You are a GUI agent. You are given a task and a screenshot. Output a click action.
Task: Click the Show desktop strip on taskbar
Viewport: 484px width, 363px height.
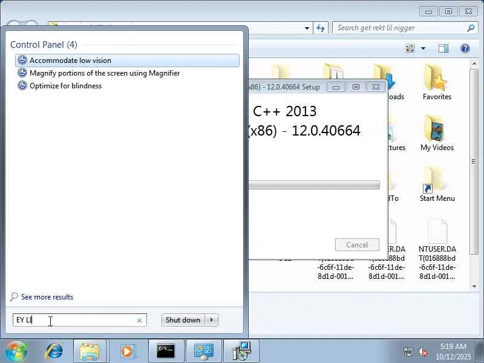pos(480,352)
